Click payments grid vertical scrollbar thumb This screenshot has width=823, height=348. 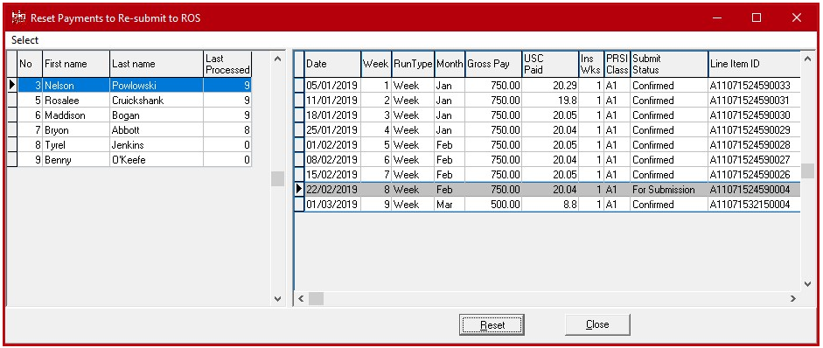point(808,171)
